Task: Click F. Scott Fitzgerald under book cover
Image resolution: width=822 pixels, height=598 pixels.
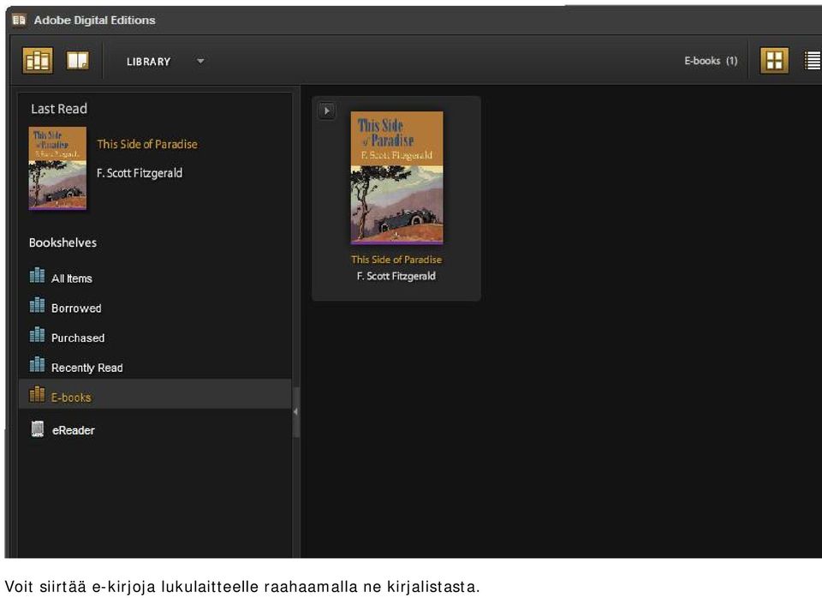Action: [396, 276]
